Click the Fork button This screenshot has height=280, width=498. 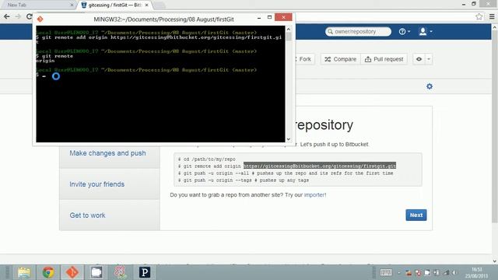point(305,59)
